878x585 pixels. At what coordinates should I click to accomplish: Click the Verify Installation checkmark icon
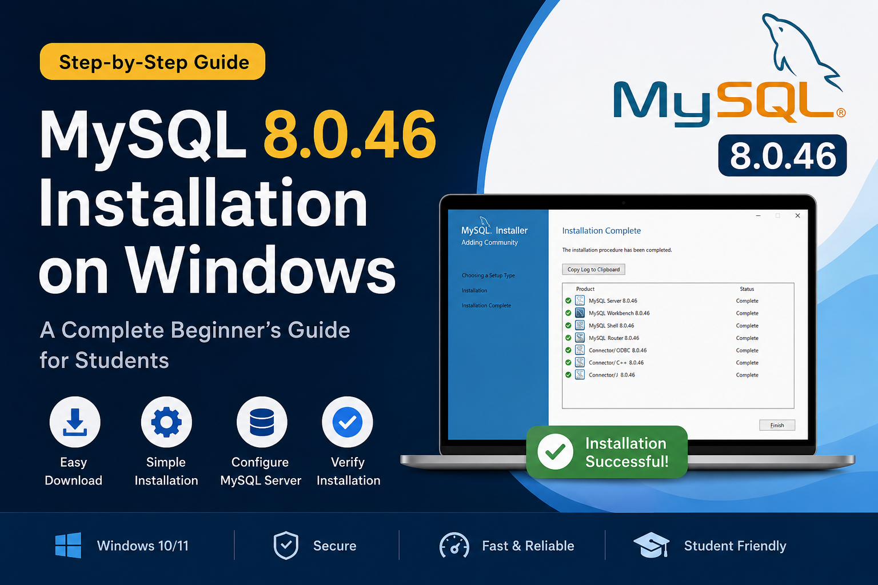pos(348,422)
